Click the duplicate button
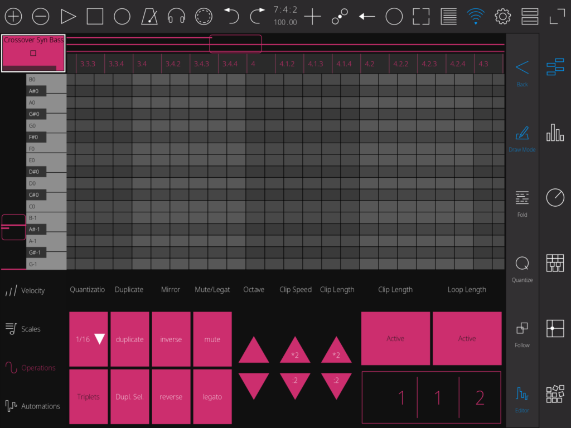The width and height of the screenshot is (571, 428). (x=129, y=339)
